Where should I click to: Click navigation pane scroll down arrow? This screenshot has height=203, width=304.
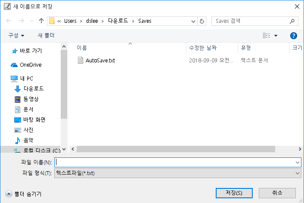(x=64, y=149)
